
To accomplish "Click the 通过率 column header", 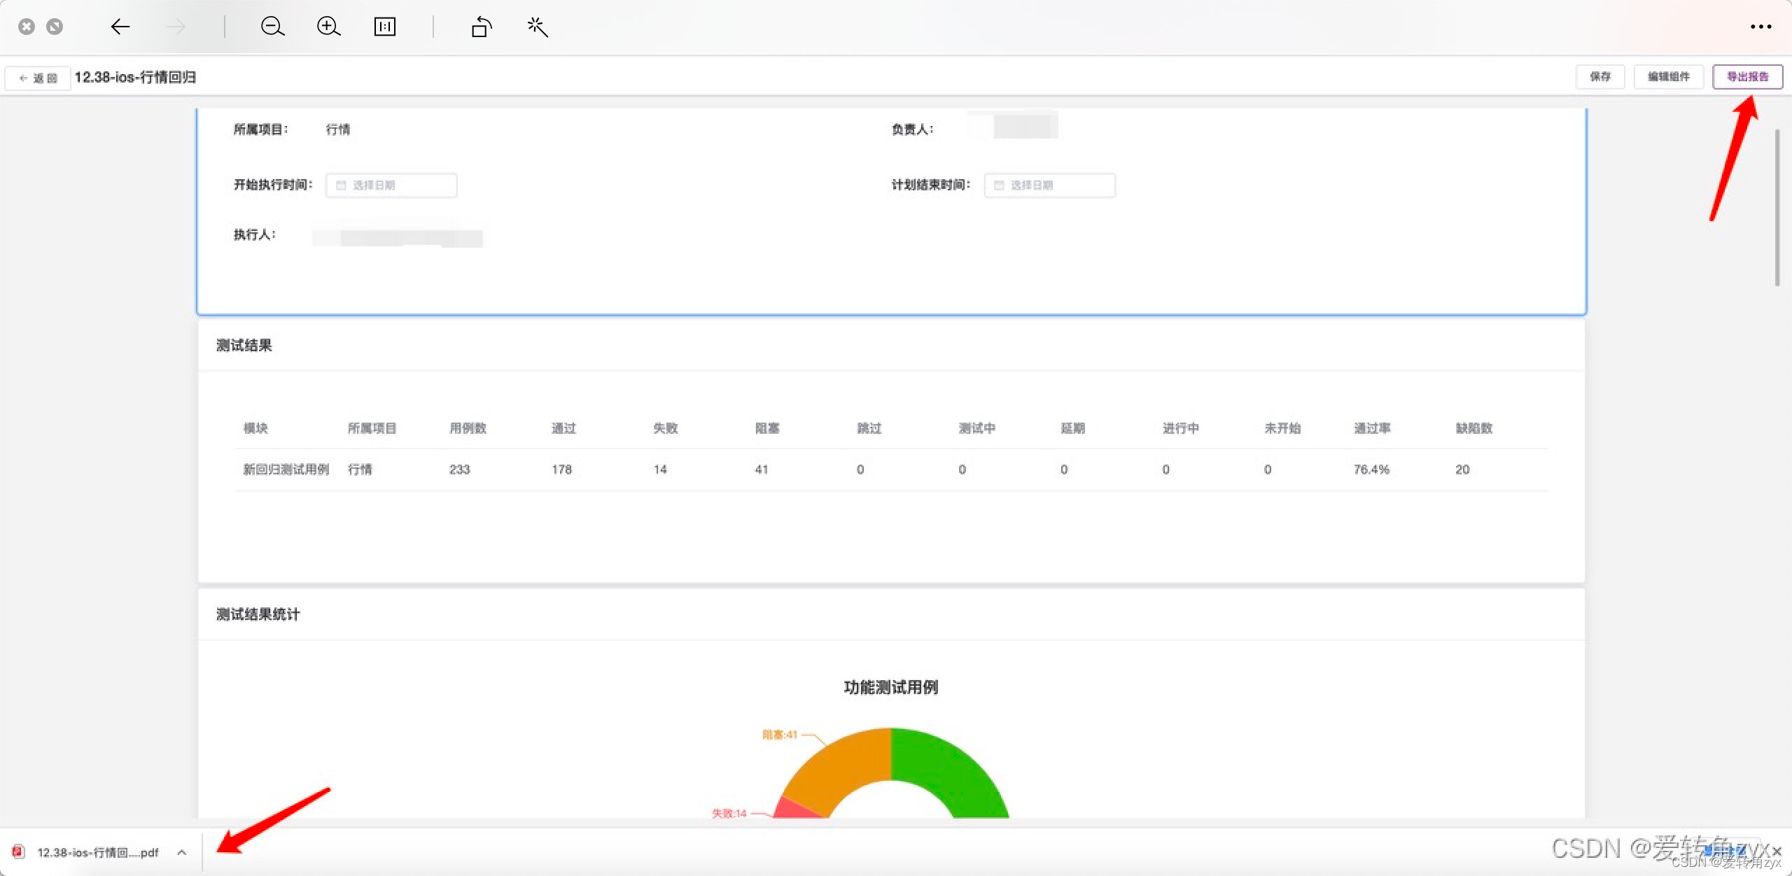I will (1372, 428).
